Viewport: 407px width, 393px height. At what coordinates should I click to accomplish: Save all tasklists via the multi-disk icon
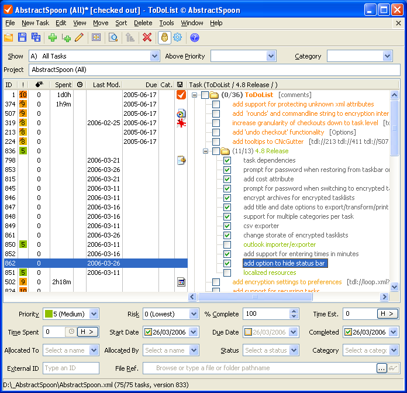(x=36, y=37)
